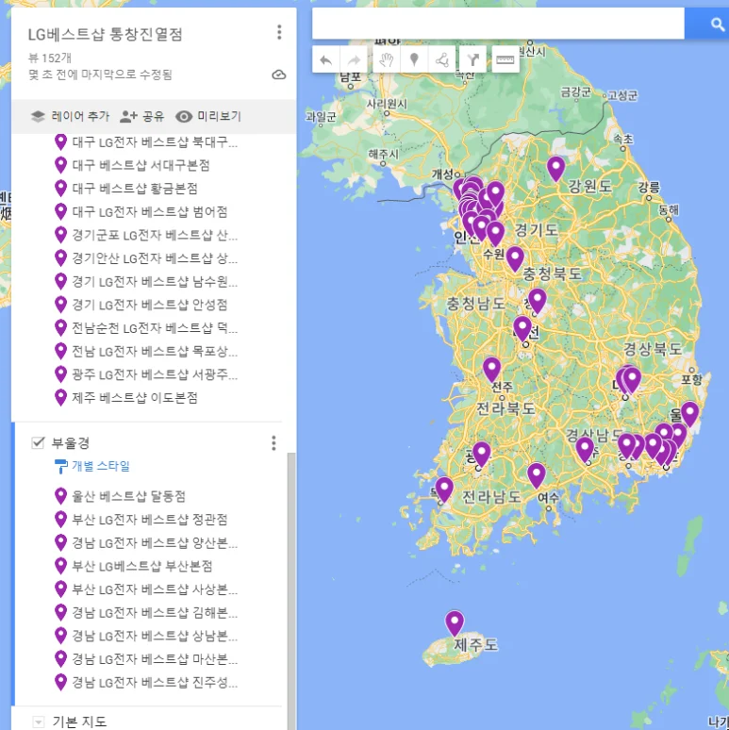Click the map pin near 전주
The height and width of the screenshot is (730, 729).
[491, 370]
